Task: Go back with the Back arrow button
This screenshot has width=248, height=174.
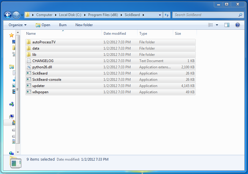Action: 8,15
